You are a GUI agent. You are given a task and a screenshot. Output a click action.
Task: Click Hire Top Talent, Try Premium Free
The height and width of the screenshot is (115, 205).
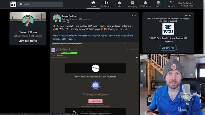click(186, 4)
